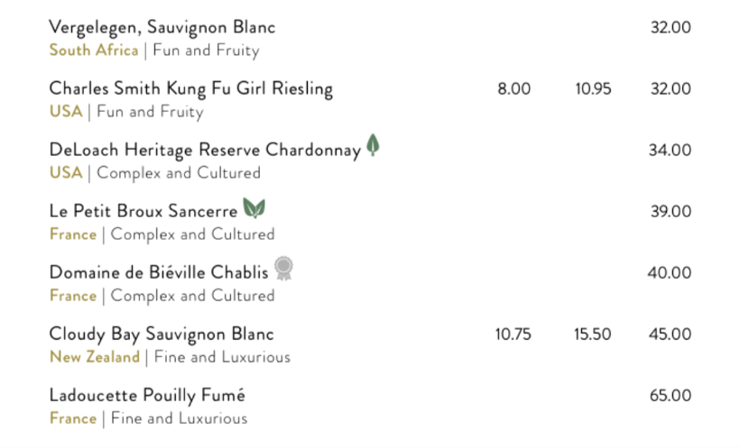
Task: Click Fine and Luxurious under Ladoucette
Action: pyautogui.click(x=179, y=418)
